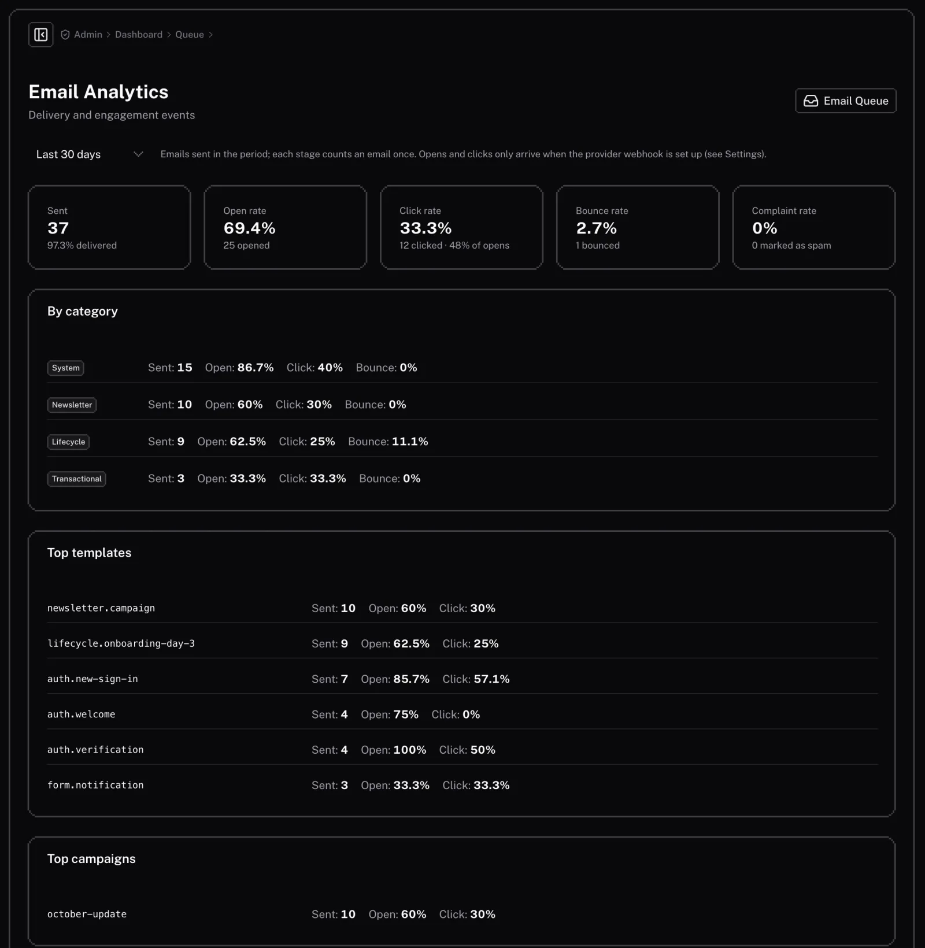Click the inbox icon in Email Queue button

tap(811, 101)
